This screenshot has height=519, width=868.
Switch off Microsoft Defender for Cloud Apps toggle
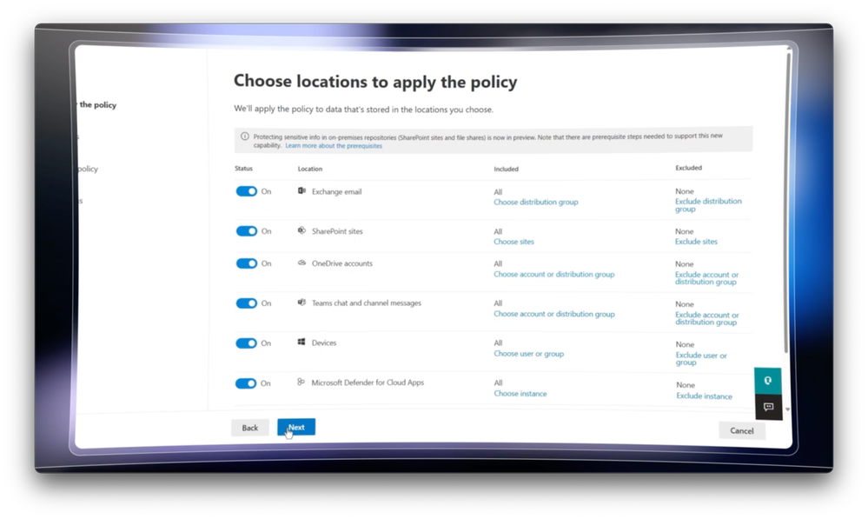click(x=246, y=383)
